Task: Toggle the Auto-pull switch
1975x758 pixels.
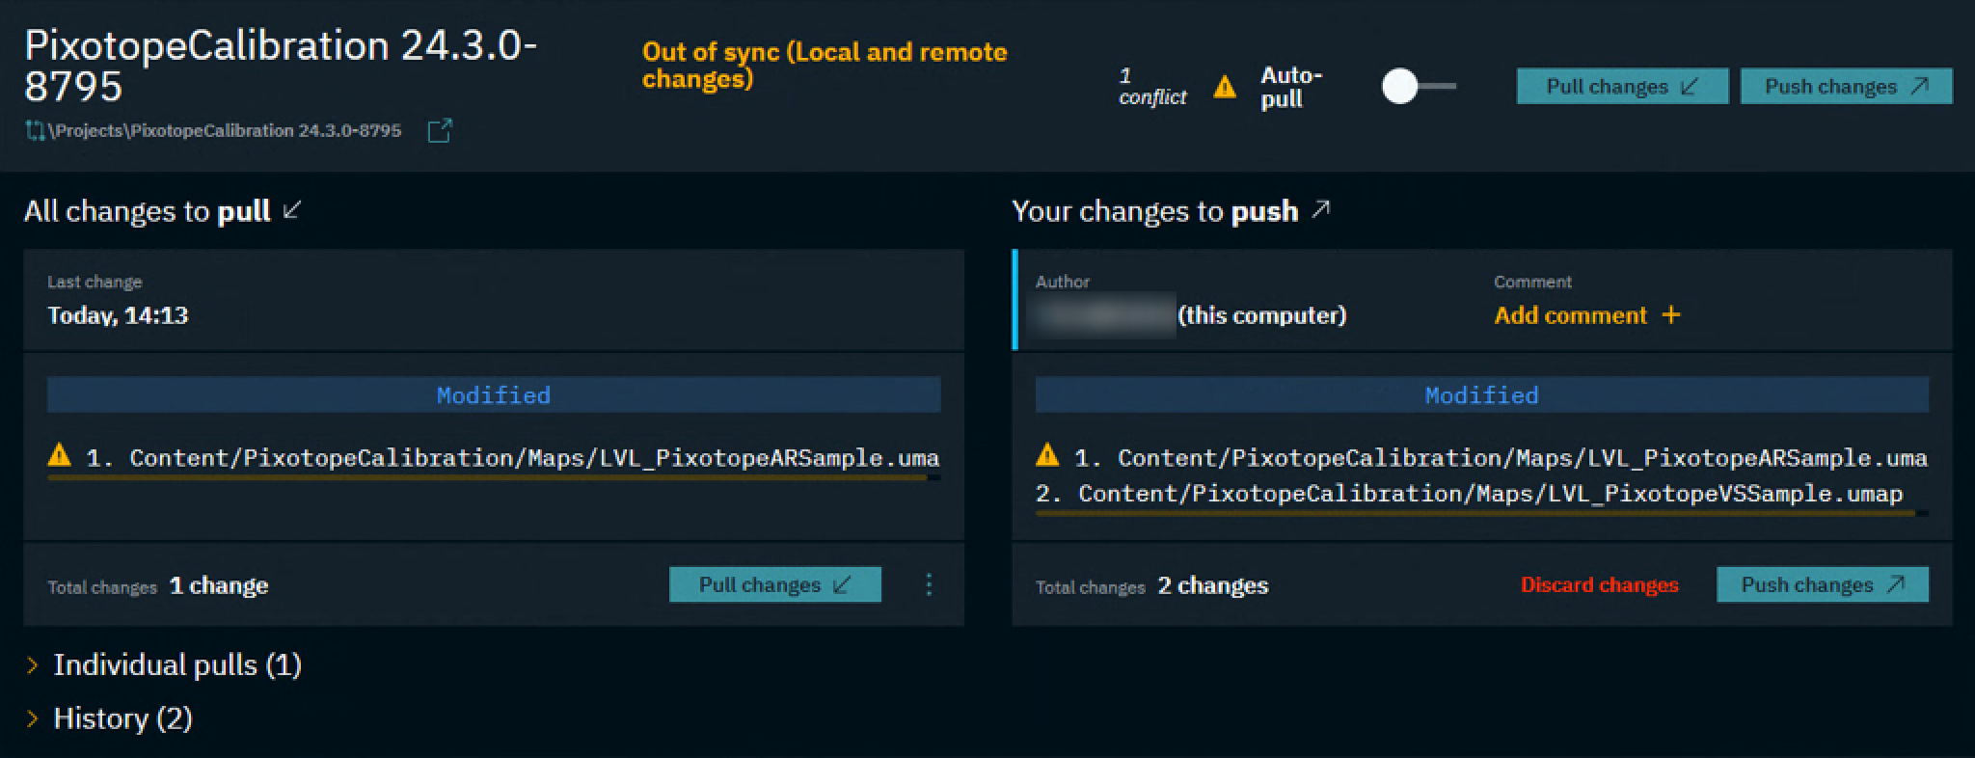Action: tap(1417, 87)
